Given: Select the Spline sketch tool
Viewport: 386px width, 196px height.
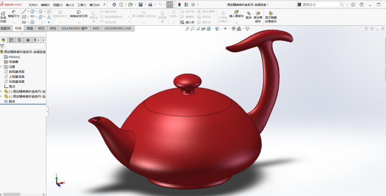Looking at the screenshot, I should tap(40, 11).
